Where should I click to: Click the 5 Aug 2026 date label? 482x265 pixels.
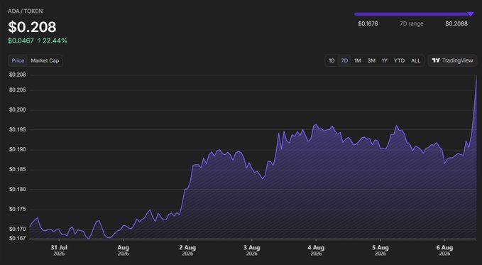pos(380,250)
